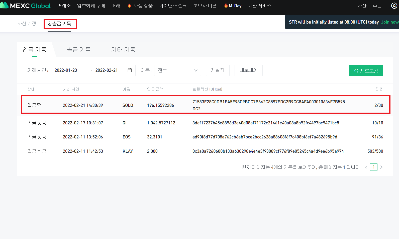This screenshot has height=239, width=399.
Task: Open the 암호화폐 구매 menu
Action: 91,6
